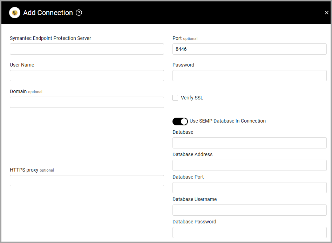Click the HTTPS proxy label
Screen dimensions: 332x243
(x=24, y=170)
